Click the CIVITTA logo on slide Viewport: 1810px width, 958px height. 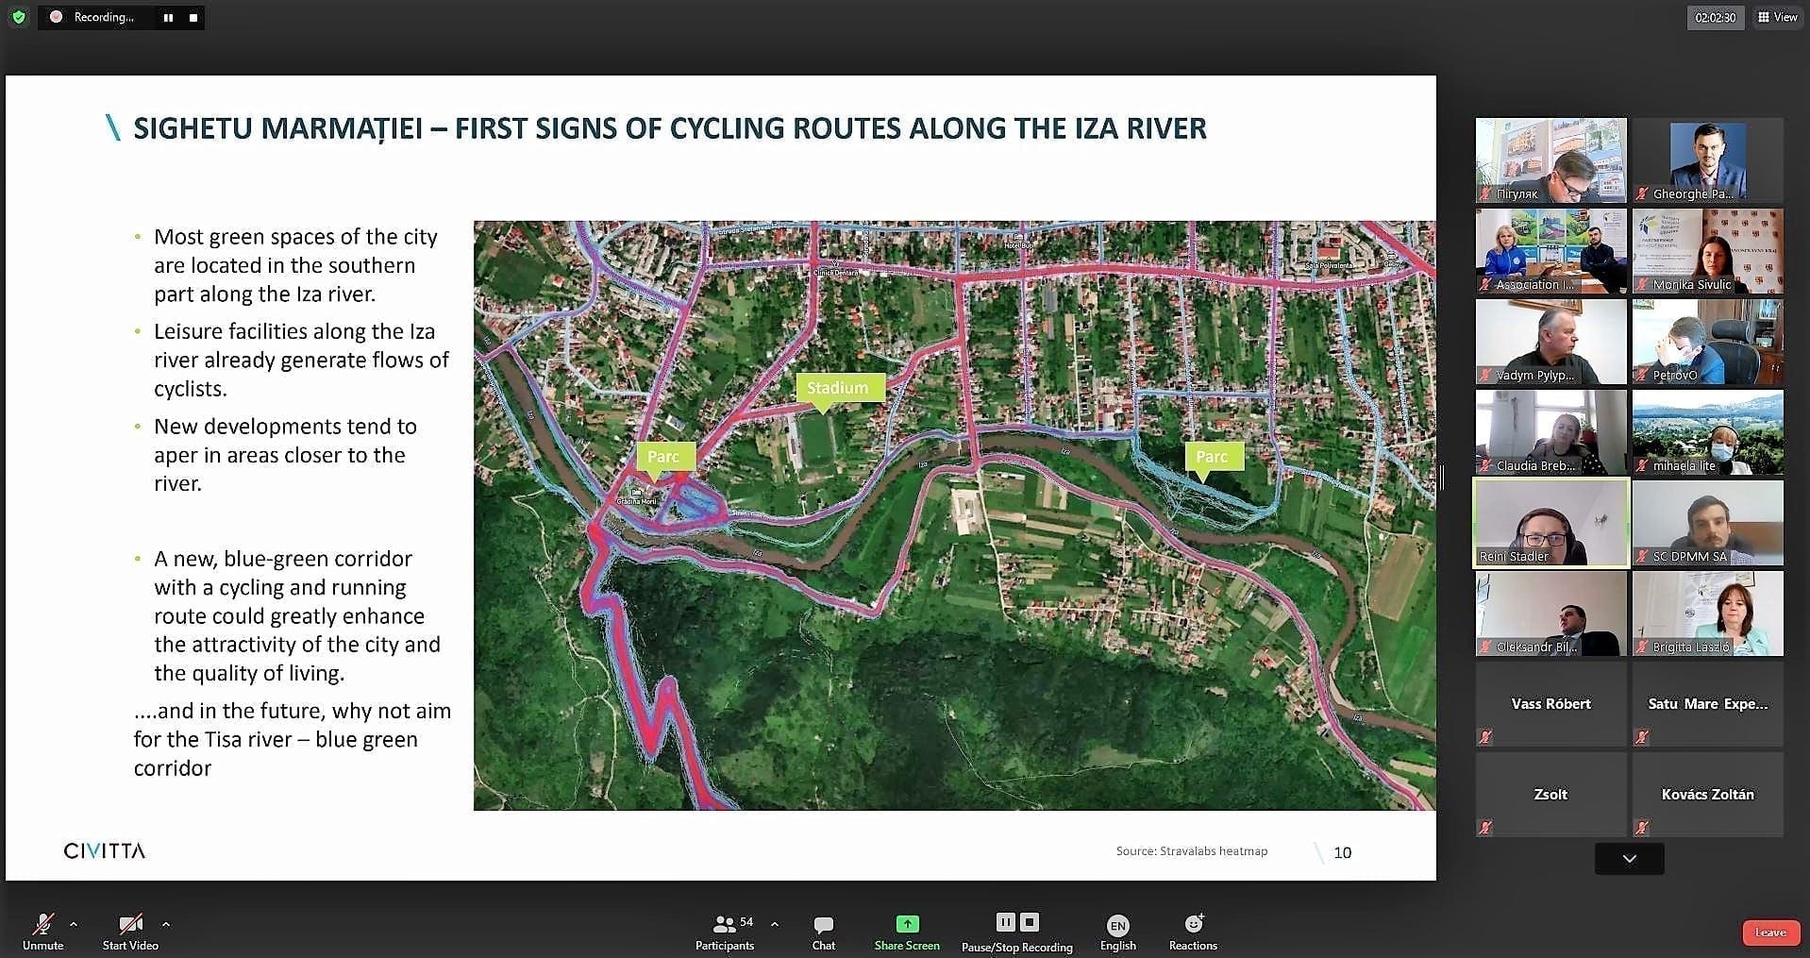[104, 850]
